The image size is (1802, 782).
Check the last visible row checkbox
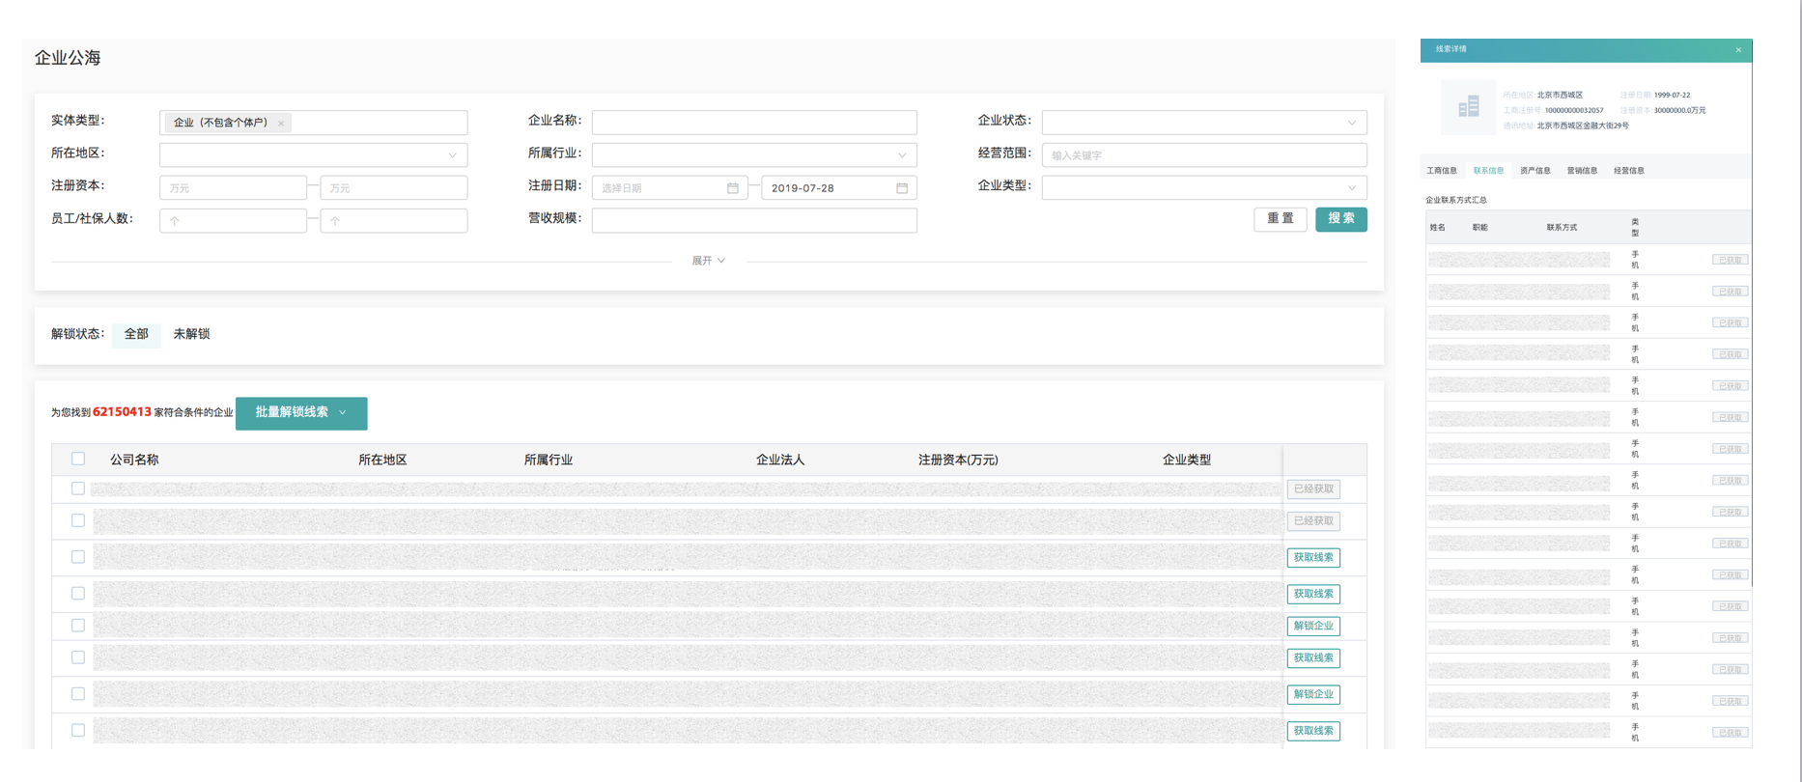point(78,731)
